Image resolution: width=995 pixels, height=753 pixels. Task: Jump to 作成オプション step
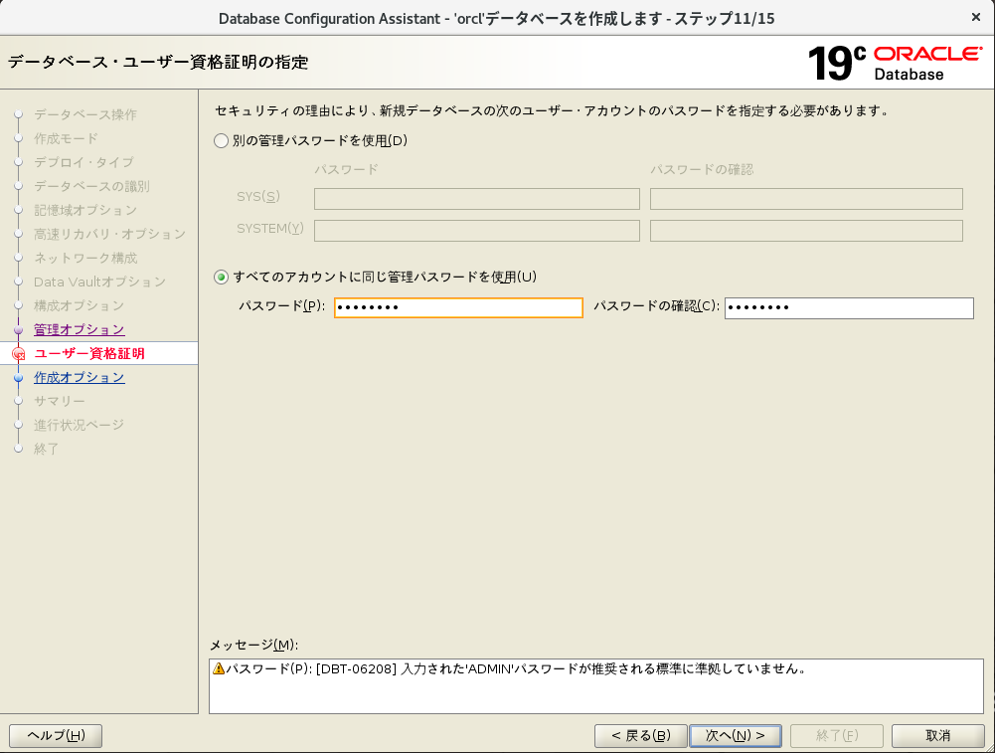80,377
